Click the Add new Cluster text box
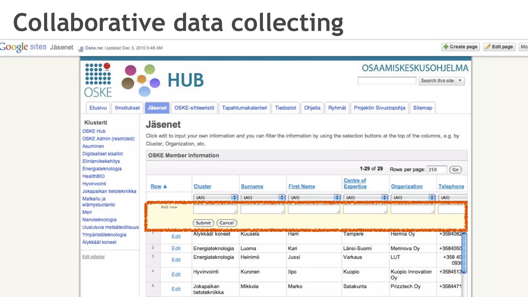 215,209
